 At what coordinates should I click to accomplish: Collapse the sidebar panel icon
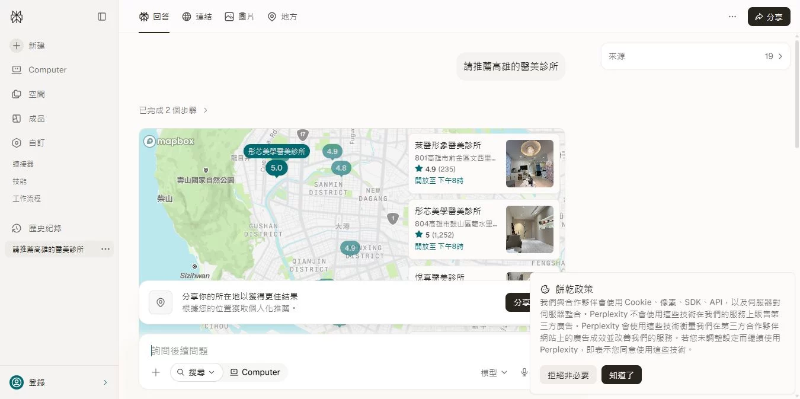pyautogui.click(x=102, y=17)
